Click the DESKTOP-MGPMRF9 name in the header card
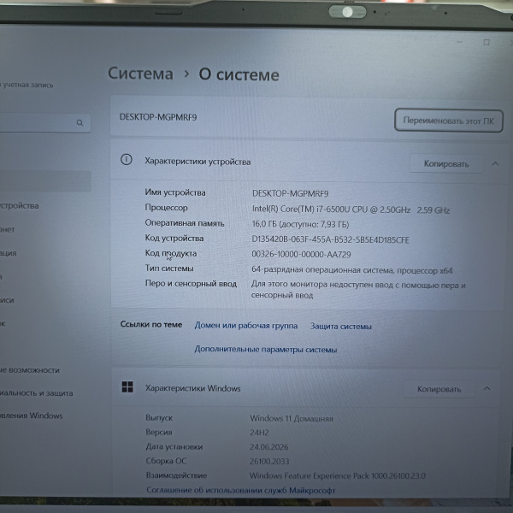513x513 pixels. pos(158,117)
